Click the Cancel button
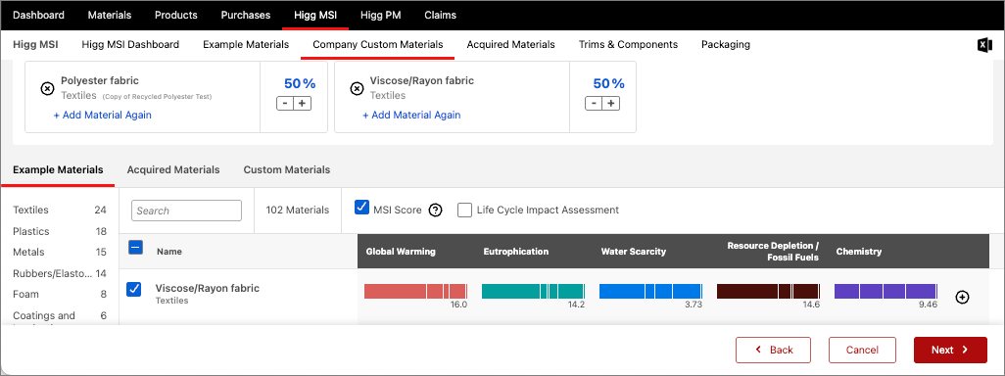Viewport: 1005px width, 376px height. click(x=862, y=350)
